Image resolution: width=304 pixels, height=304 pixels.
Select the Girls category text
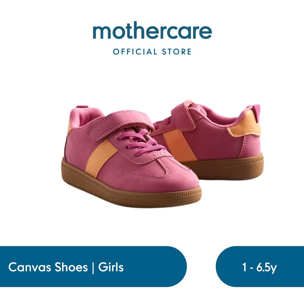click(111, 267)
